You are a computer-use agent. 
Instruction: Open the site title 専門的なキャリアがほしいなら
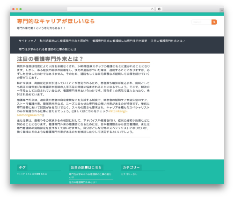pos(56,21)
